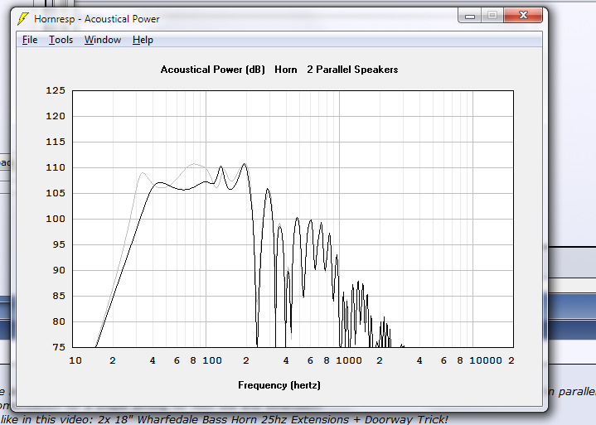The image size is (596, 425).
Task: Click the 85 value on the vertical axis
Action: [x=59, y=296]
